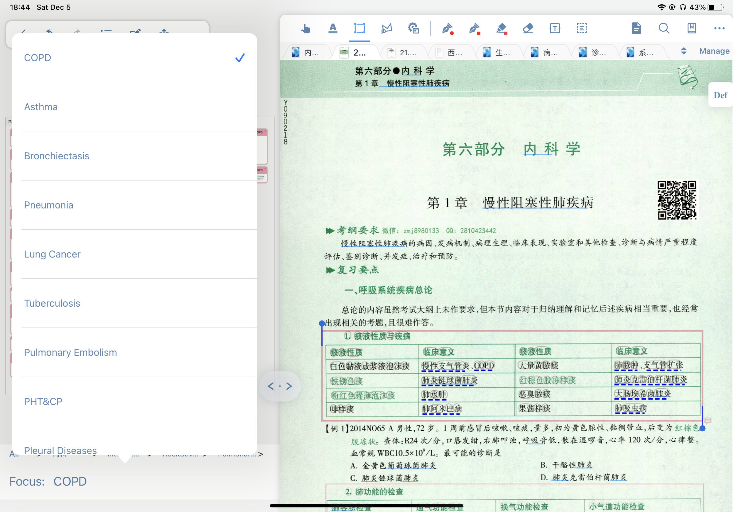
Task: Tap the chapter title 慢性阻塞性肺疾病
Action: [x=538, y=203]
